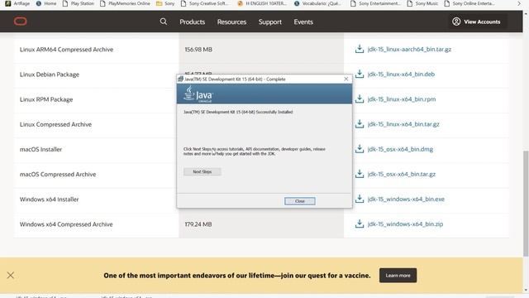Click download icon for jdk-15_osx-x64_bin.tar.gz
This screenshot has height=298, width=529.
(x=360, y=174)
